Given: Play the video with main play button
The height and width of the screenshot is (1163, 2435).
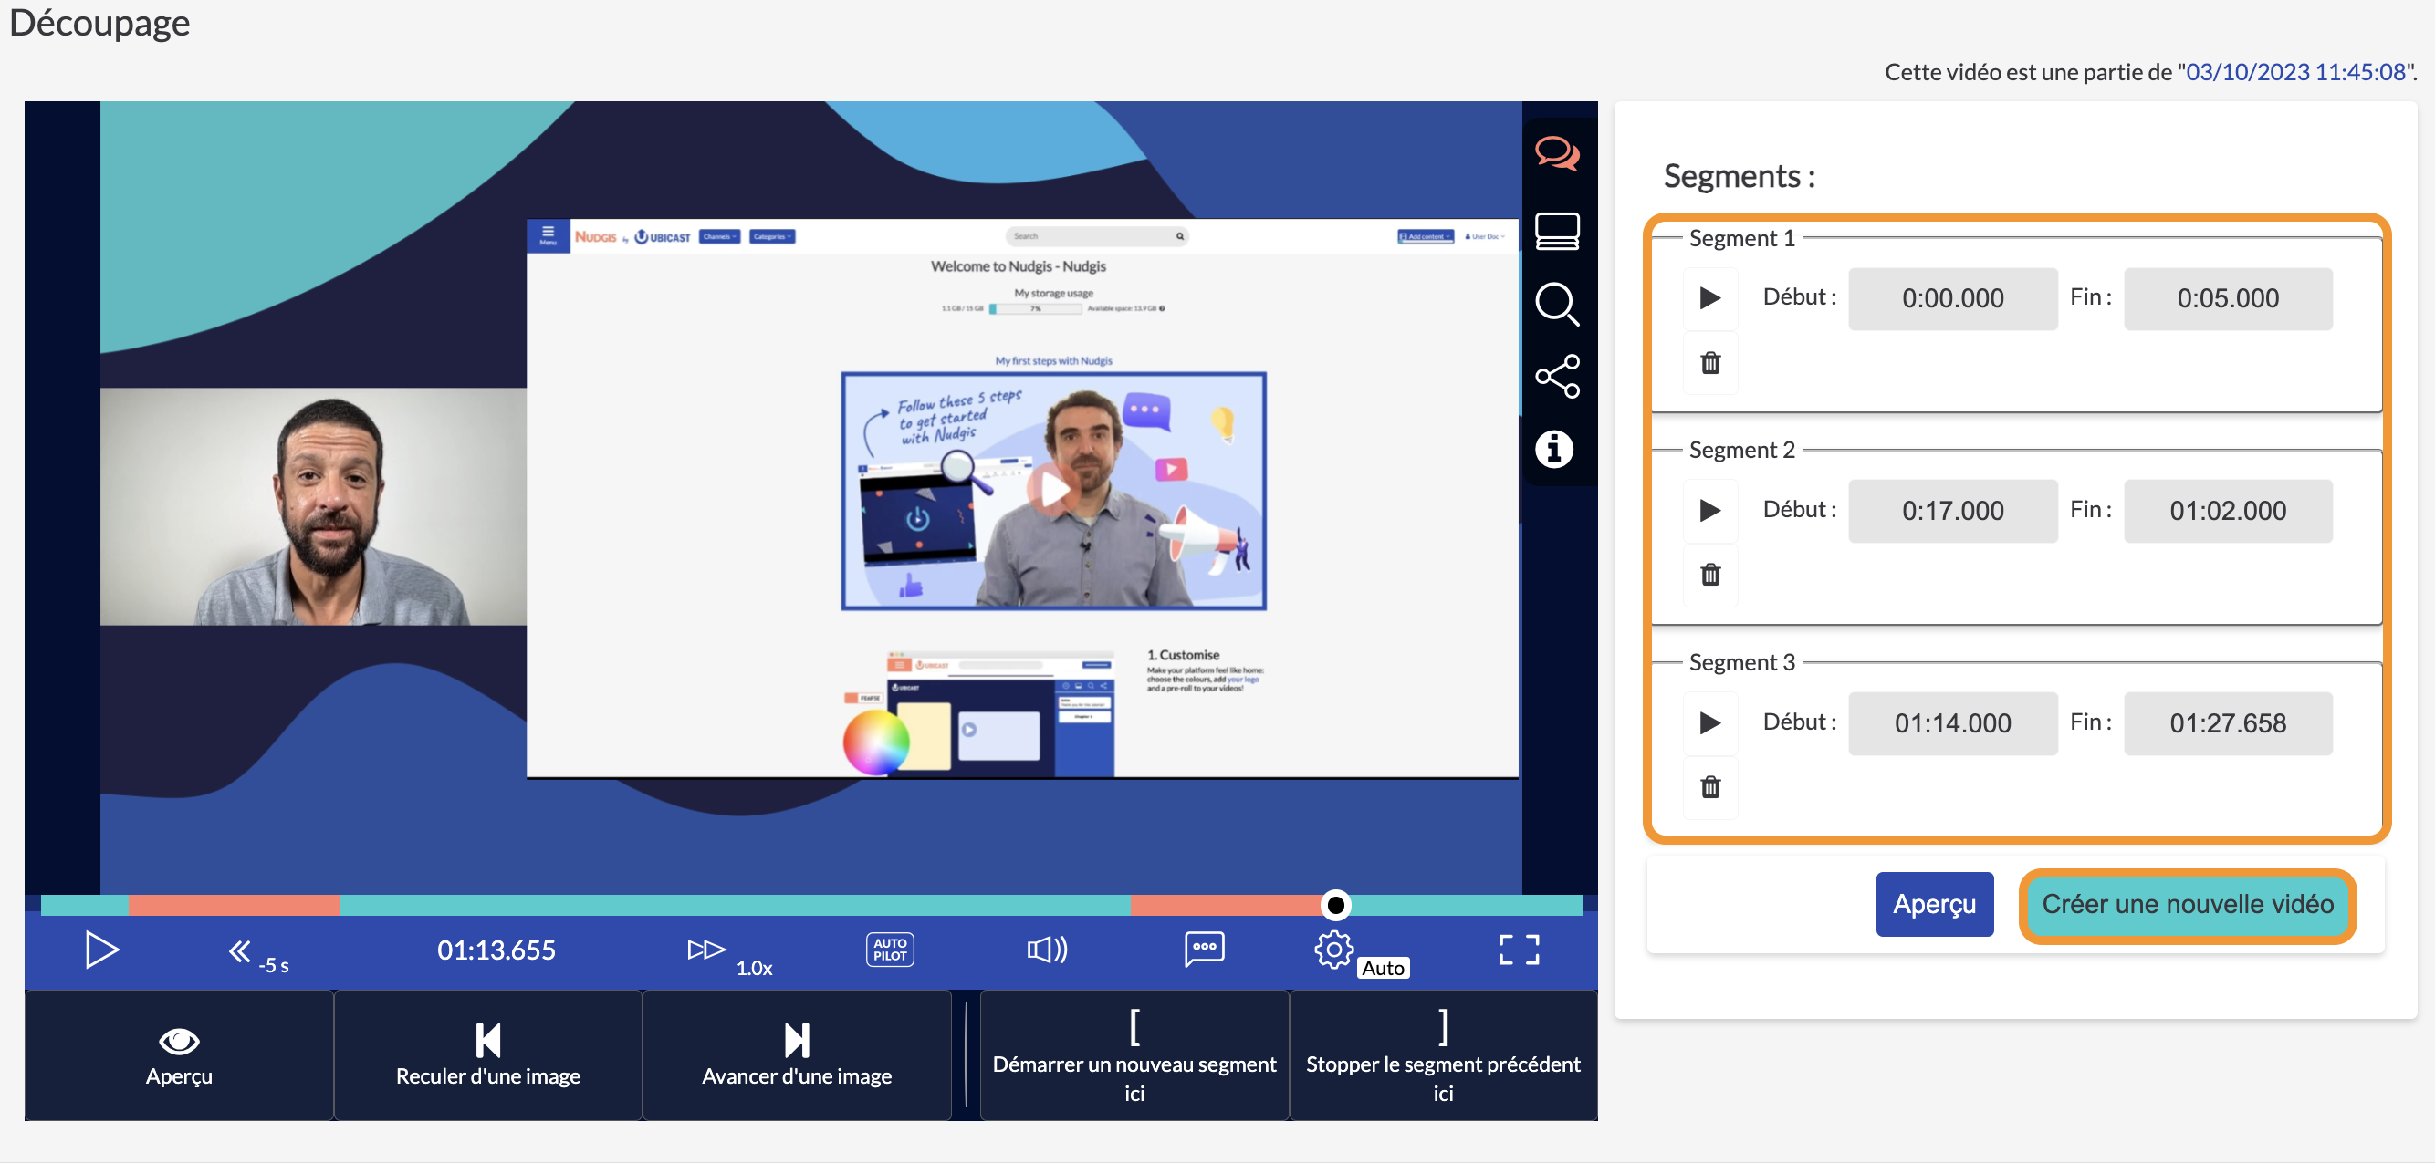Looking at the screenshot, I should click(x=101, y=950).
